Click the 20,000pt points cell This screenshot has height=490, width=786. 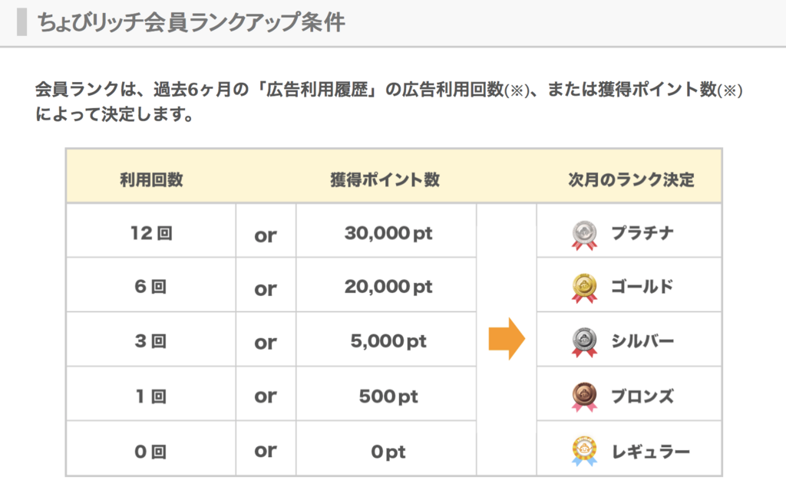388,287
